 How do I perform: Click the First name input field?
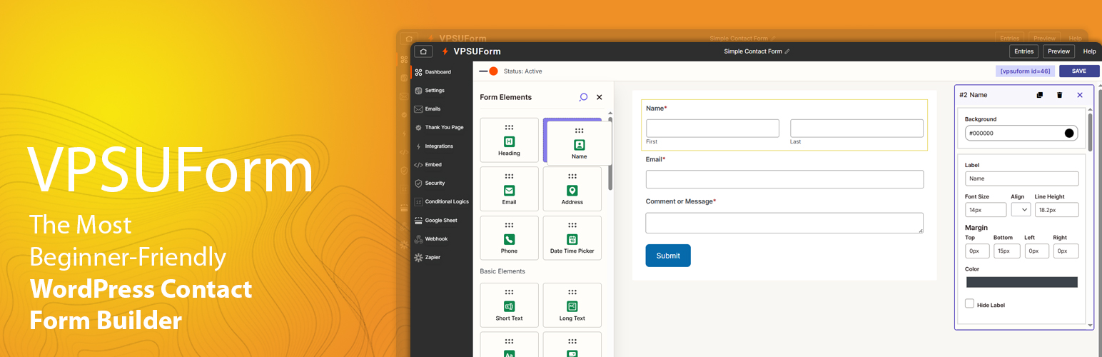712,129
